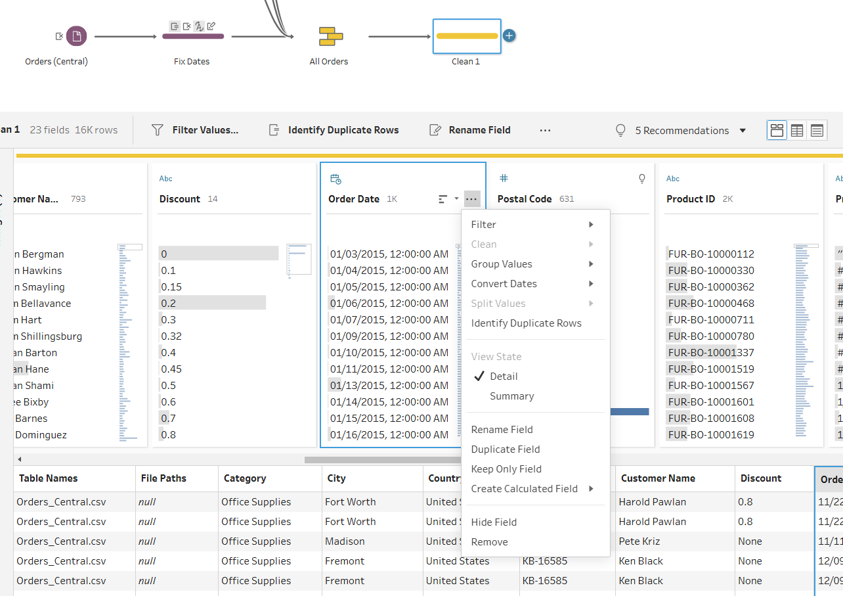Screen dimensions: 843x596
Task: Click the Orders (Central) input step icon
Action: pos(76,37)
